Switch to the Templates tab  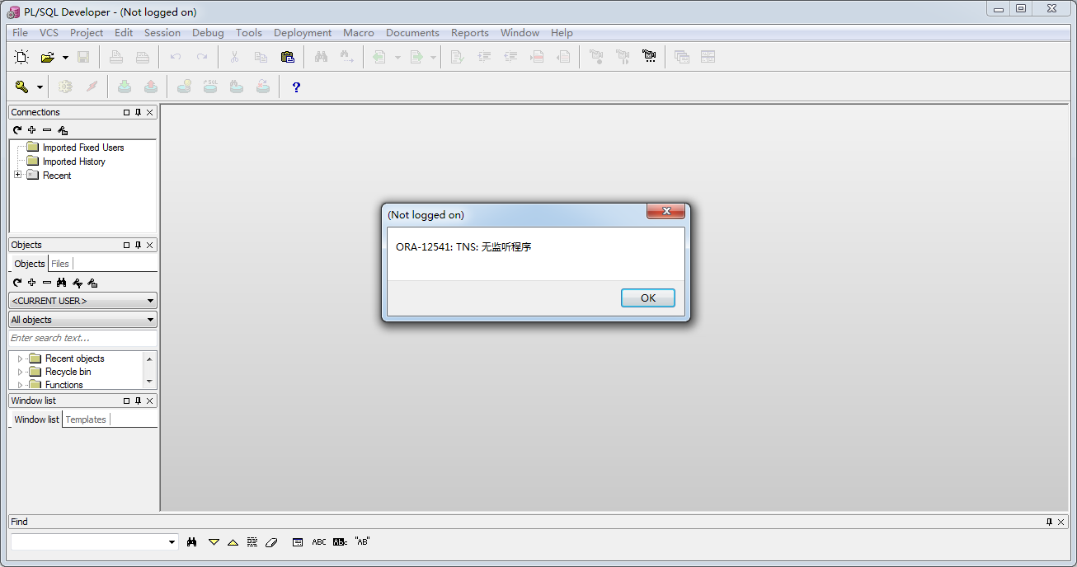point(86,419)
